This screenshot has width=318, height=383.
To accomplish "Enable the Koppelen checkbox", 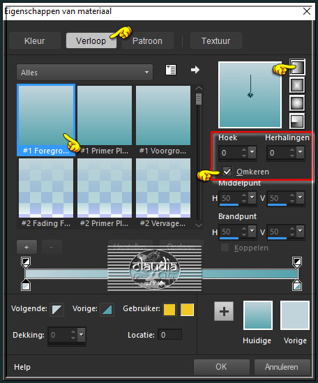I will pos(225,248).
